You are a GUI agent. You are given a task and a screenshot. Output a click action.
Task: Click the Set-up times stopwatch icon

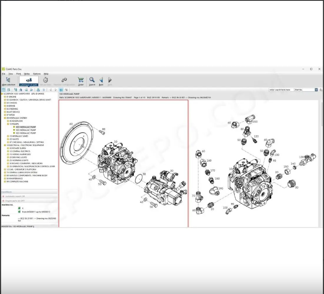point(45,81)
